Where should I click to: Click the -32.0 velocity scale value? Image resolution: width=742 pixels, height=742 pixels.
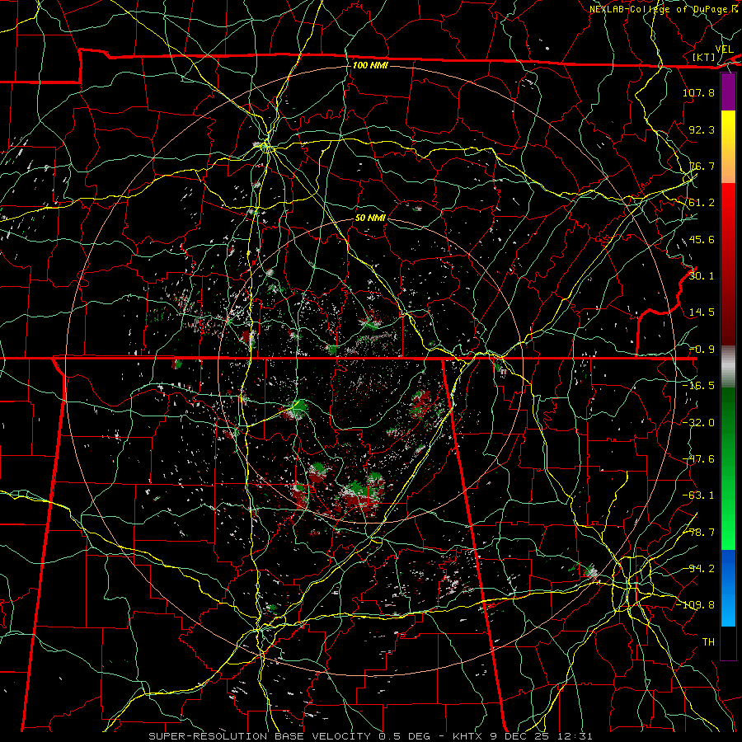pos(698,423)
